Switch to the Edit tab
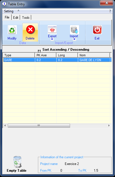Screen dimensions: 115x177 click(x=16, y=17)
